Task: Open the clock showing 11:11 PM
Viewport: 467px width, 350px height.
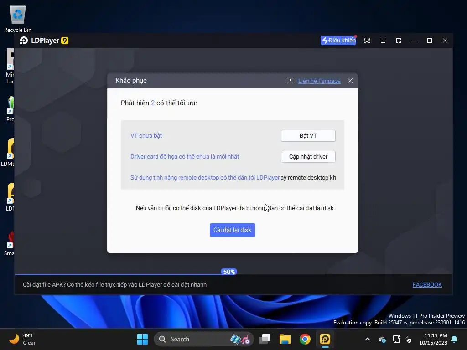Action: click(x=433, y=339)
